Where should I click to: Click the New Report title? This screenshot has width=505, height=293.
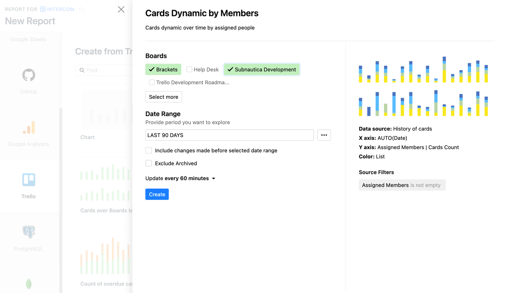click(30, 21)
